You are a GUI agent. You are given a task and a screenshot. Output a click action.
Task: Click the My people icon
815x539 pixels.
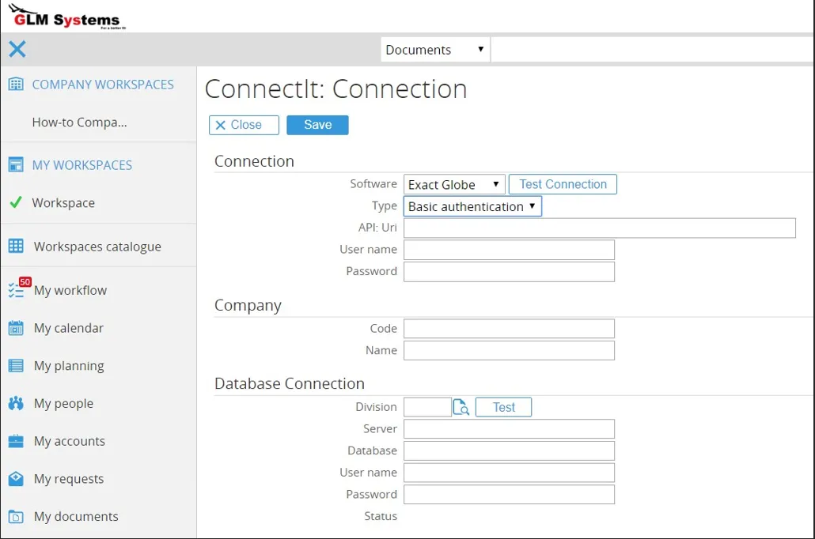(16, 404)
